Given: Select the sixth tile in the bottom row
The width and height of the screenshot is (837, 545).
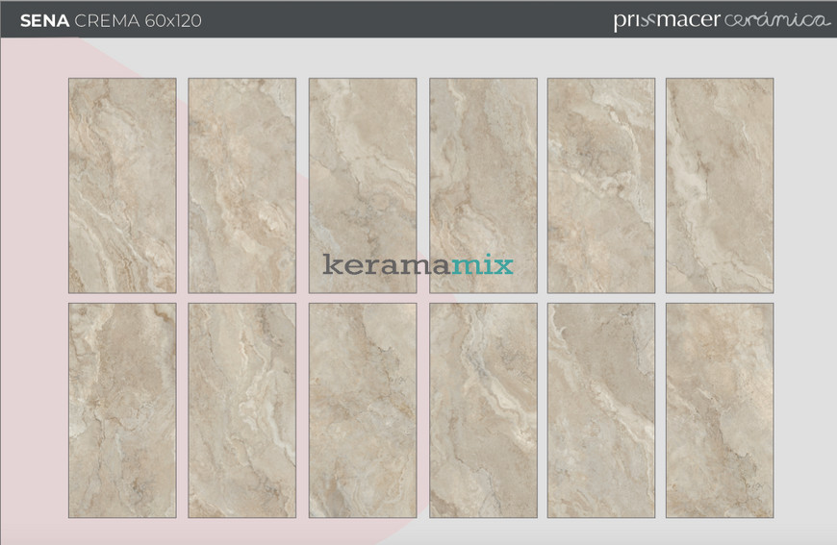Looking at the screenshot, I should (720, 410).
